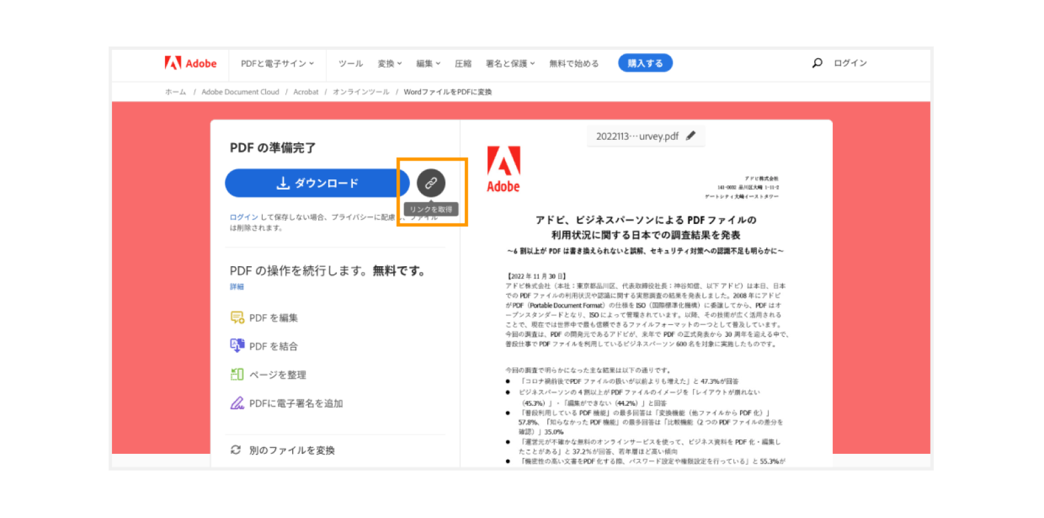
Task: Expand the 署名と保護 menu
Action: [x=510, y=63]
